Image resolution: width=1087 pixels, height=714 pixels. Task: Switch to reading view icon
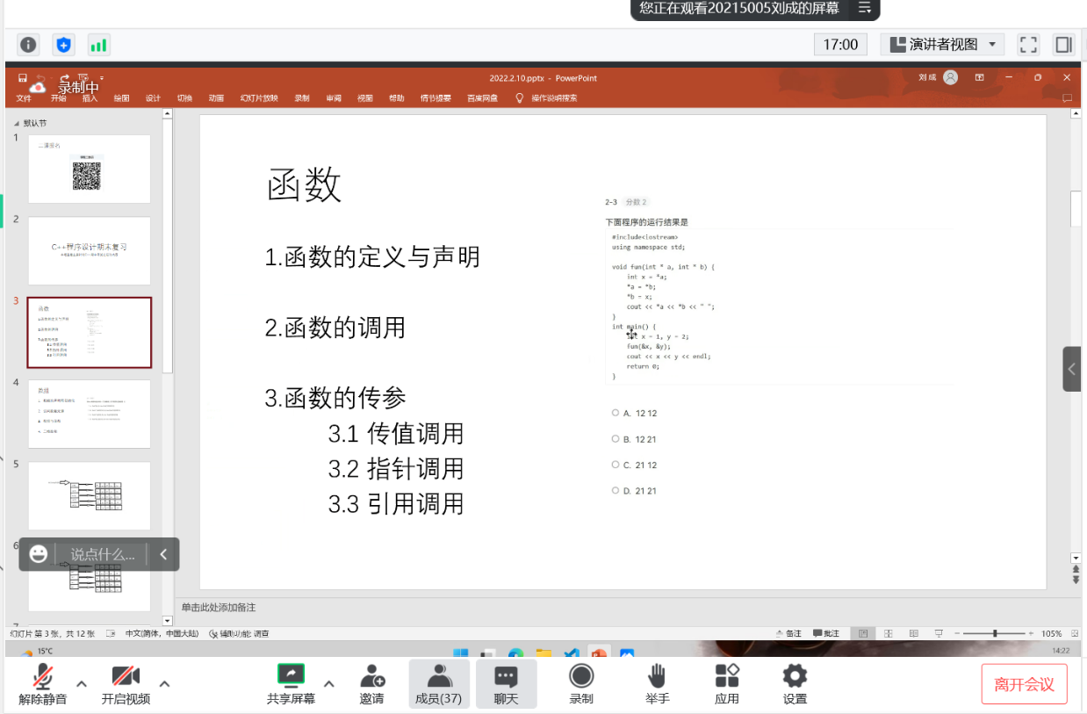pos(914,633)
